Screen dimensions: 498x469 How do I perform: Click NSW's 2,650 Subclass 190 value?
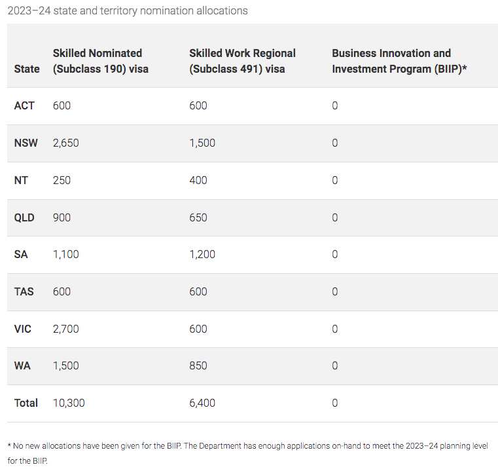click(x=66, y=143)
